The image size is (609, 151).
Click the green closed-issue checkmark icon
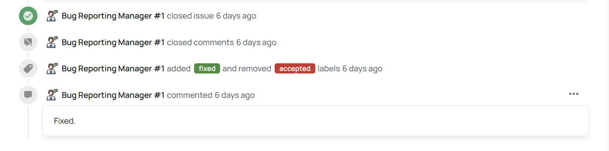click(x=28, y=16)
